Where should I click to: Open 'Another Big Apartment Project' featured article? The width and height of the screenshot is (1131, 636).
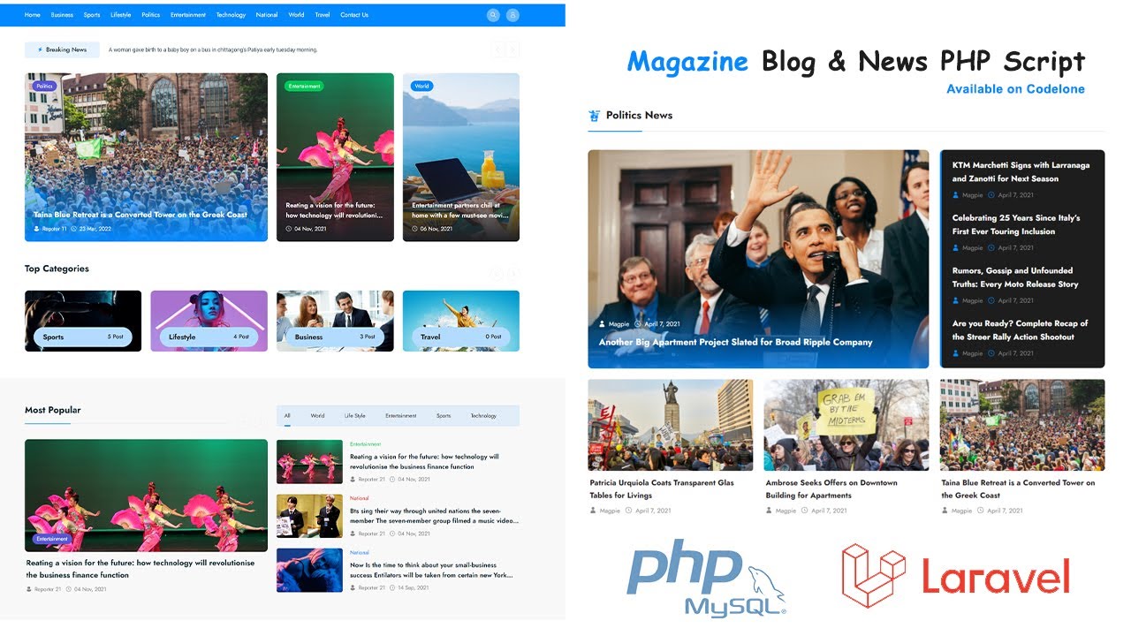pyautogui.click(x=735, y=342)
